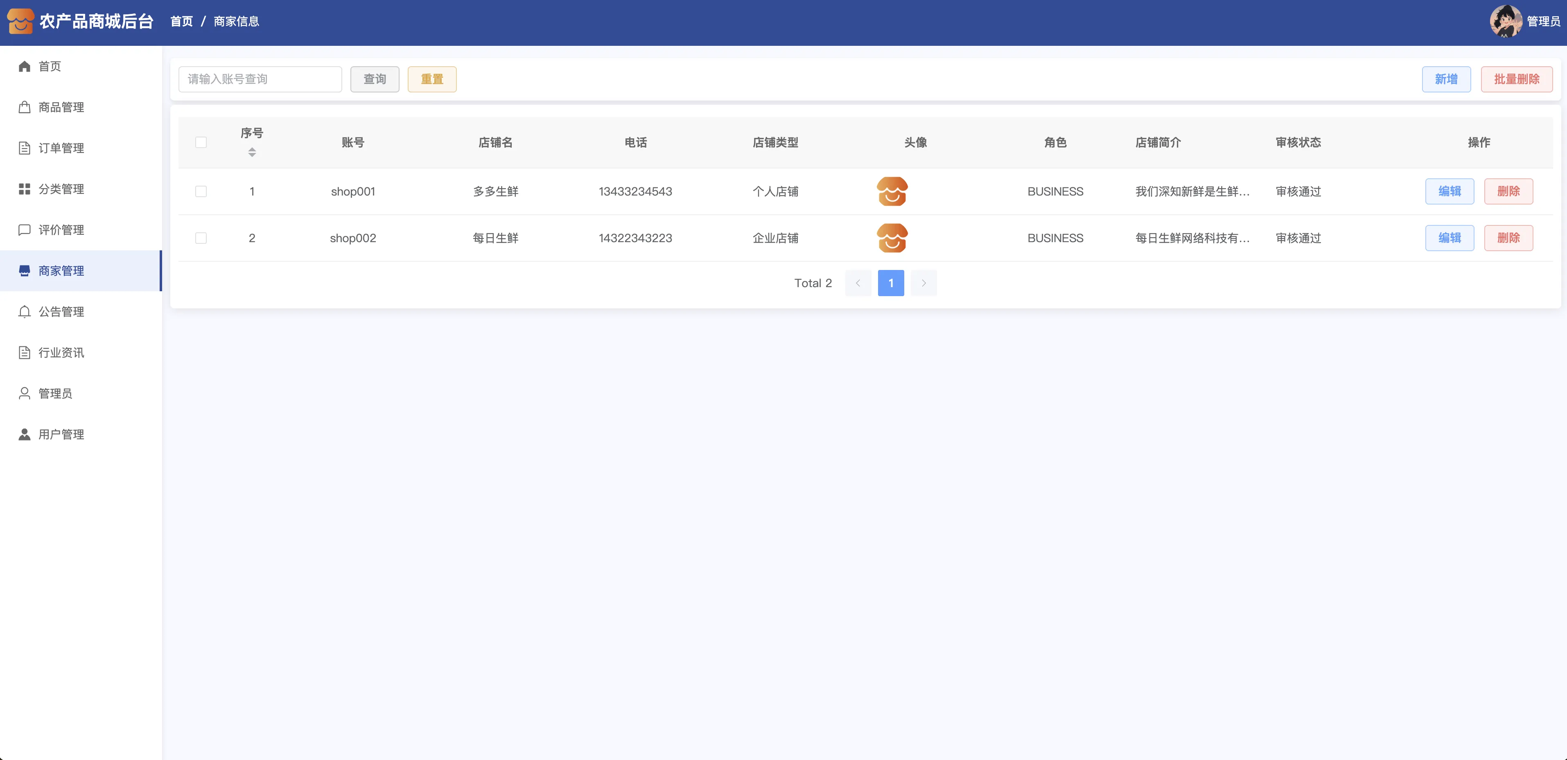Click 编辑 button for 多多生鲜
Viewport: 1567px width, 760px height.
[x=1449, y=191]
